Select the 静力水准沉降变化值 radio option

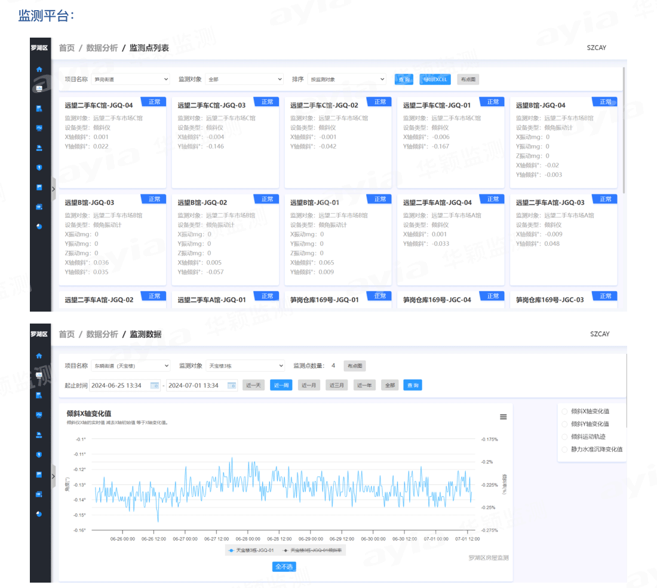click(x=564, y=449)
